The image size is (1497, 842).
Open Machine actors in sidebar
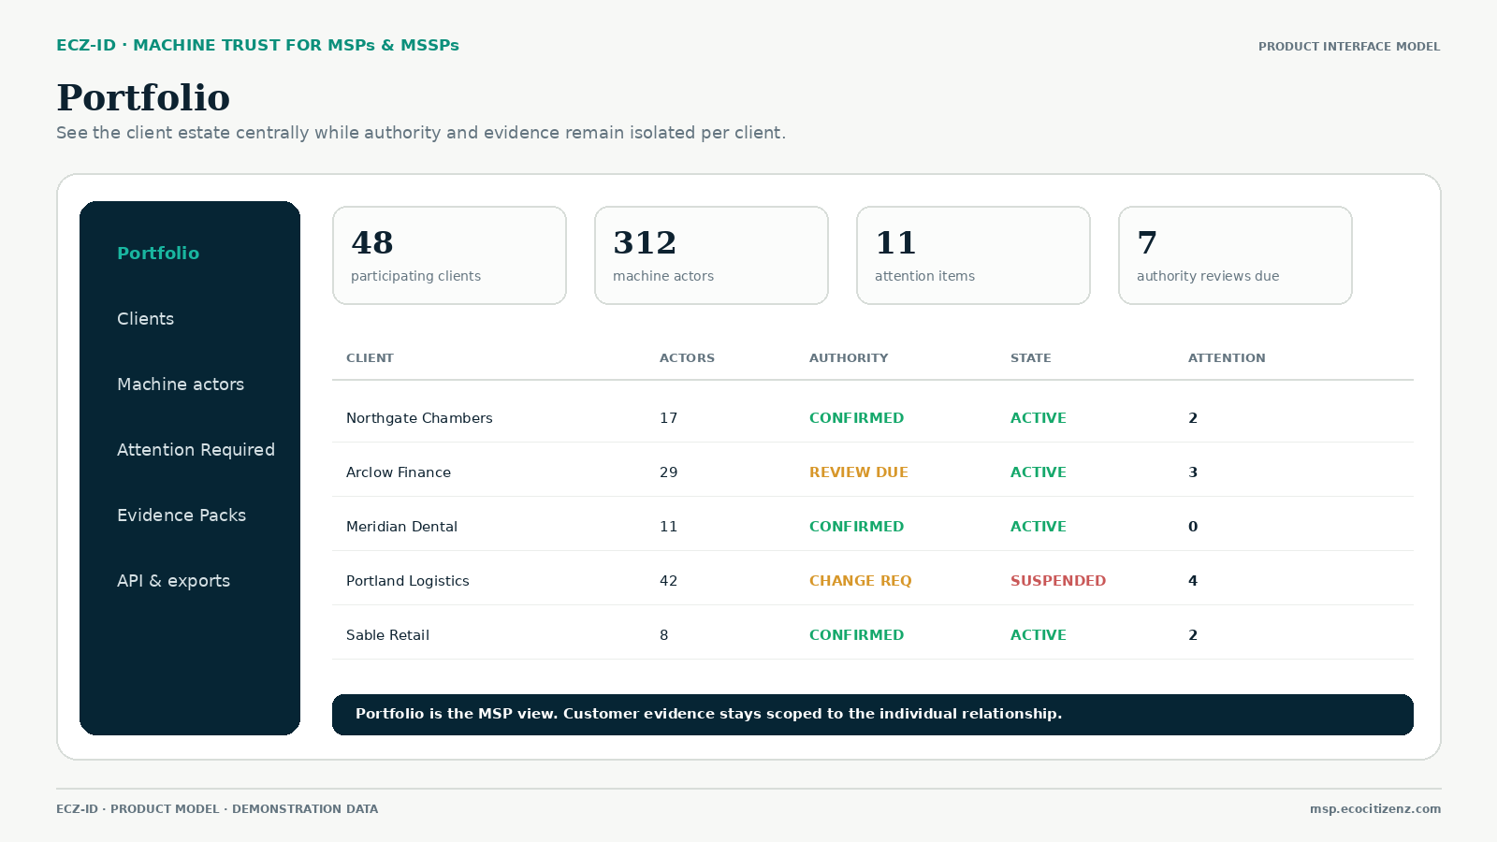point(181,385)
